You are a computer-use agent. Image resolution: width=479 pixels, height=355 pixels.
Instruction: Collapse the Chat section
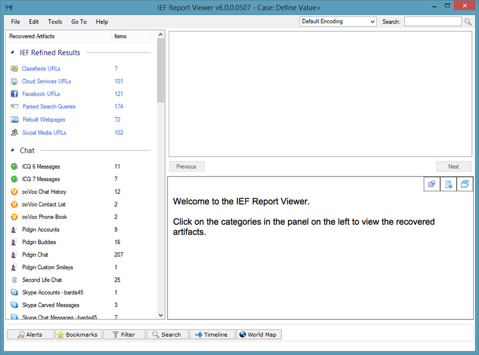[12, 150]
